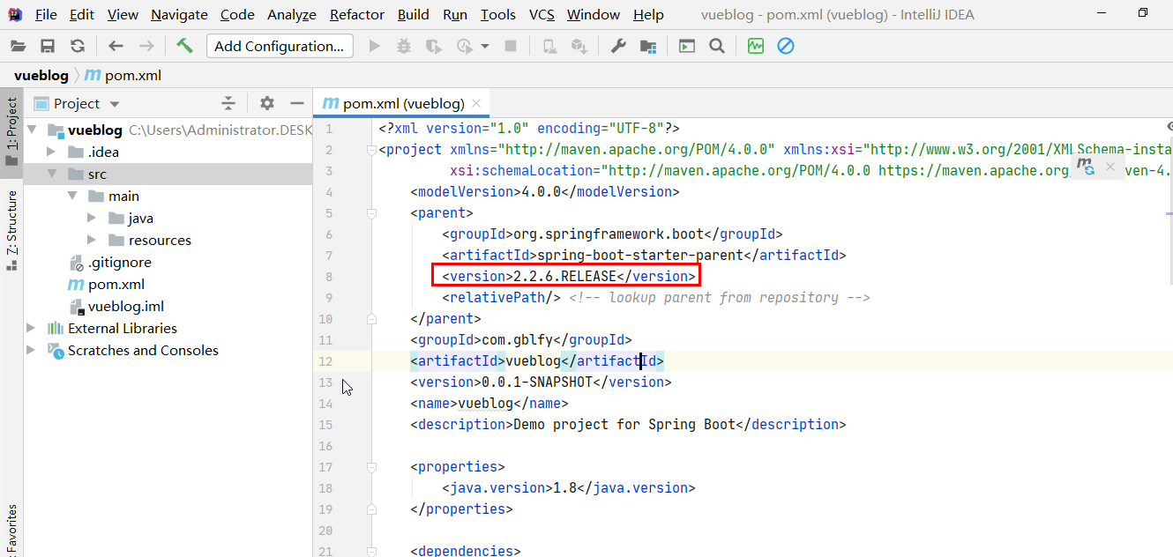Image resolution: width=1173 pixels, height=557 pixels.
Task: Open the Tools menu
Action: pos(498,14)
